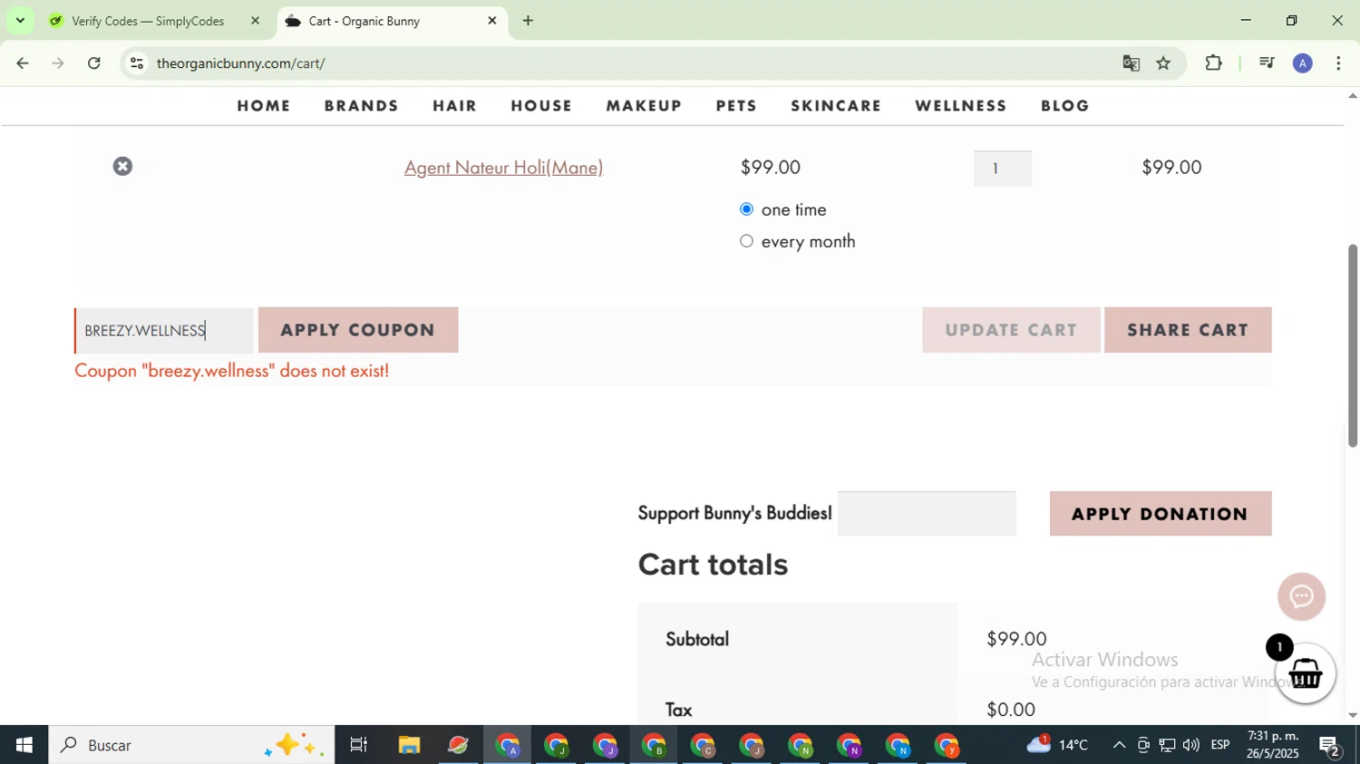Click the Windows taskbar search box
Image resolution: width=1360 pixels, height=764 pixels.
point(191,745)
